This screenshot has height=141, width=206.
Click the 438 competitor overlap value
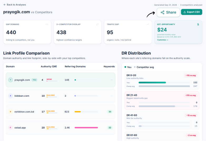coord(61,32)
